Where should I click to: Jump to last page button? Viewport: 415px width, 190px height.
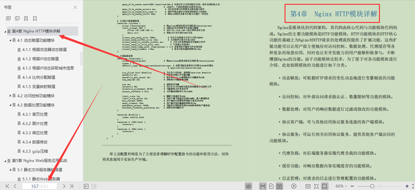71,186
